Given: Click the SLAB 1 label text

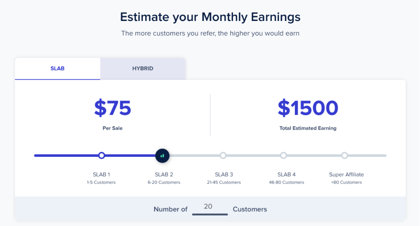Looking at the screenshot, I should click(x=101, y=174).
